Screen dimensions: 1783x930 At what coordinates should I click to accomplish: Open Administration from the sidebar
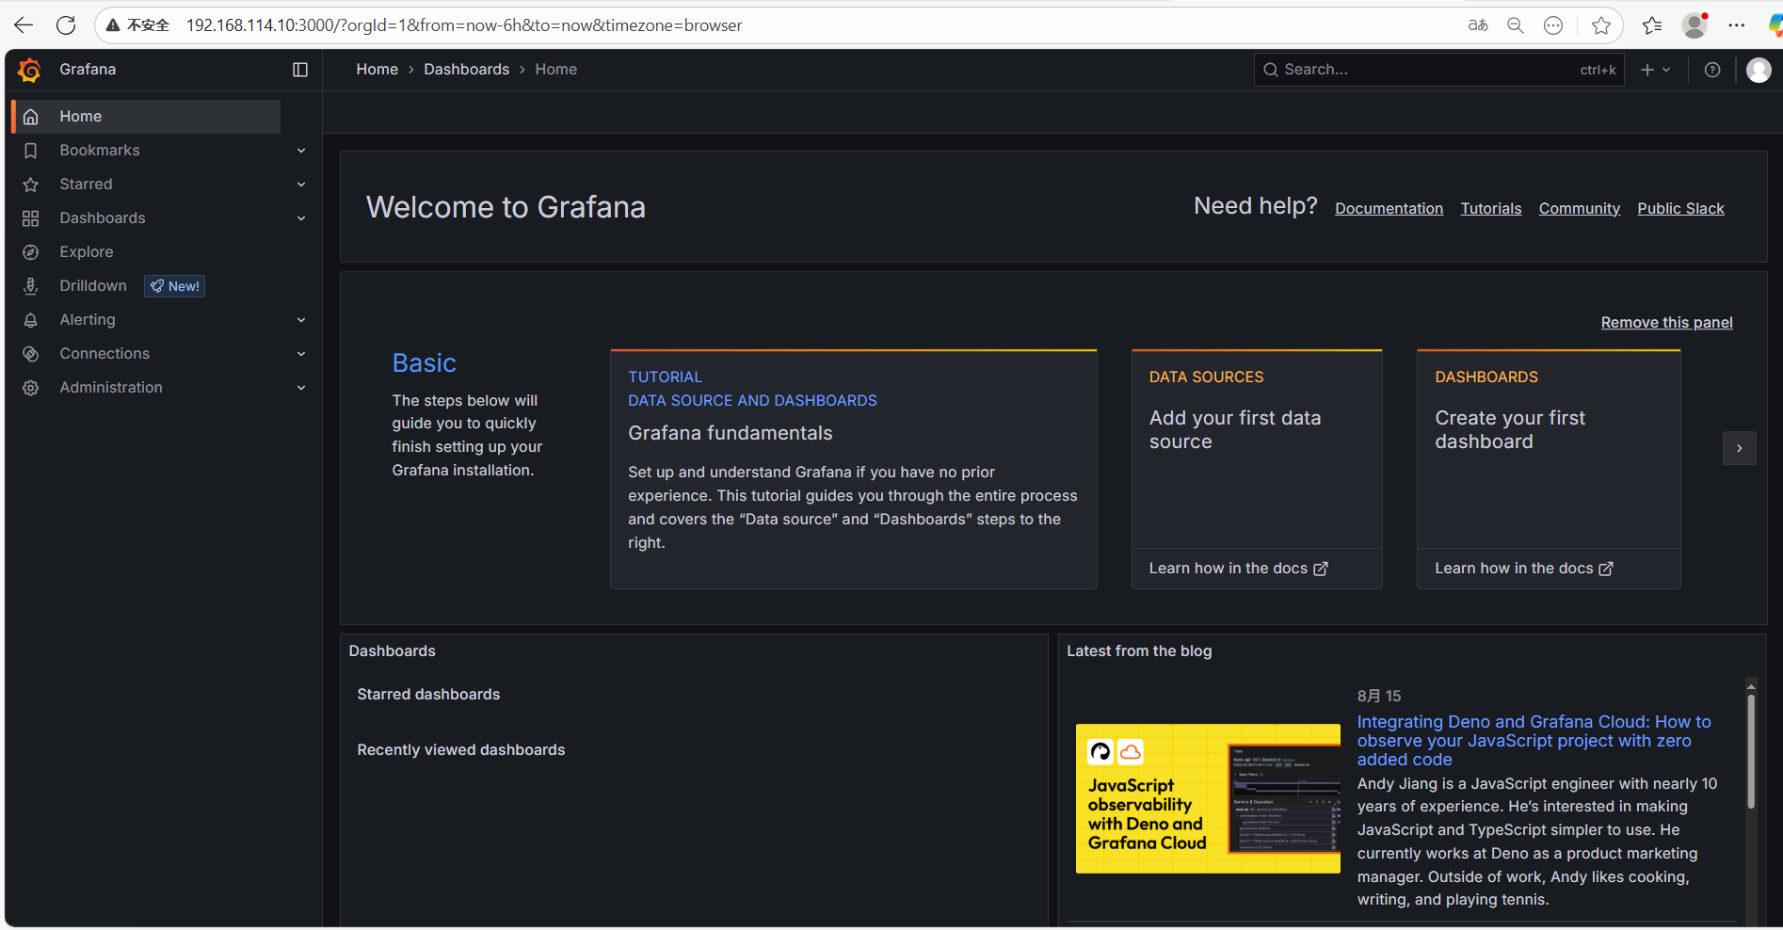pos(111,388)
